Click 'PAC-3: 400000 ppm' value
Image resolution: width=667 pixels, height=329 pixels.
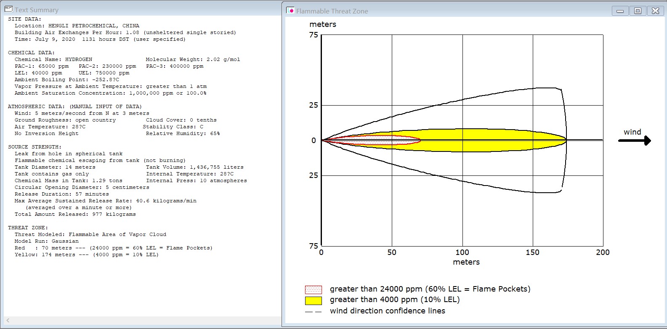(175, 66)
